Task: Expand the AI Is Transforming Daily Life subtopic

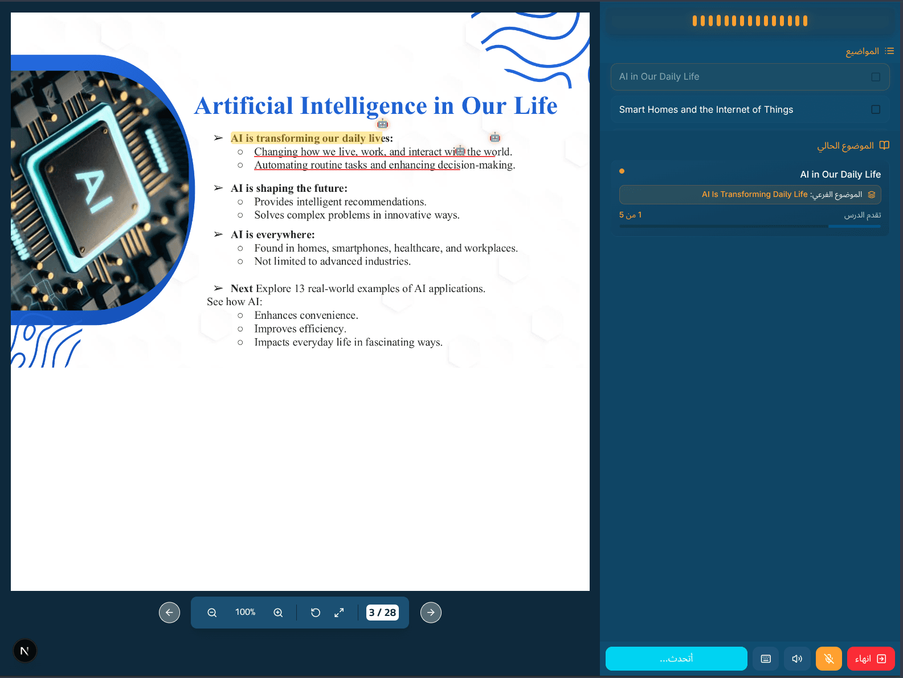Action: (x=750, y=195)
